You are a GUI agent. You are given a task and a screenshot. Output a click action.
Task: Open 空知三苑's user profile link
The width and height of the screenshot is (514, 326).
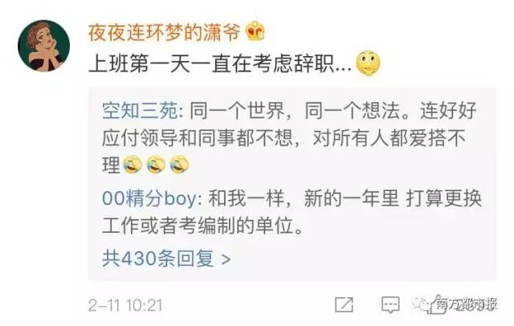(x=140, y=111)
